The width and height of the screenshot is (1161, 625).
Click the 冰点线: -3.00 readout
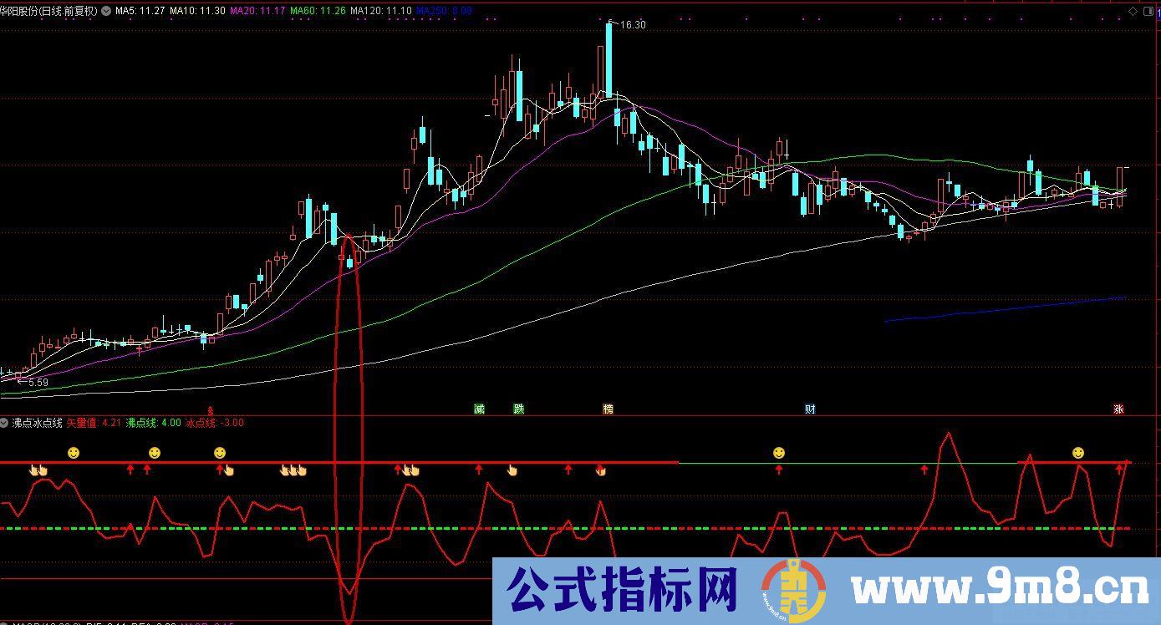point(214,423)
